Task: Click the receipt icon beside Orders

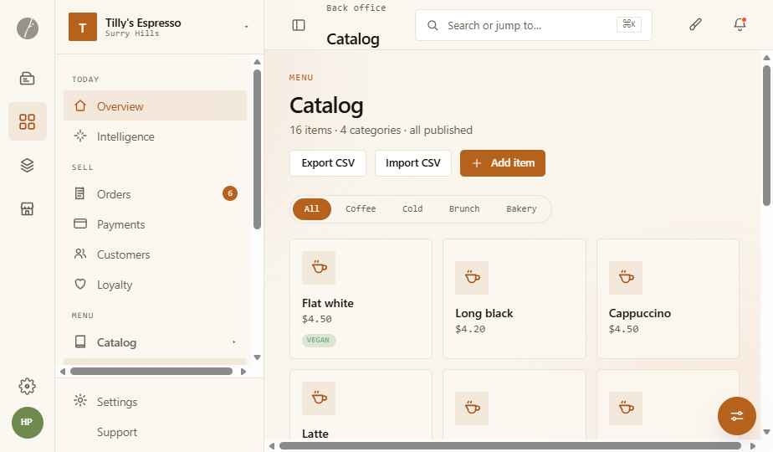Action: [x=79, y=193]
